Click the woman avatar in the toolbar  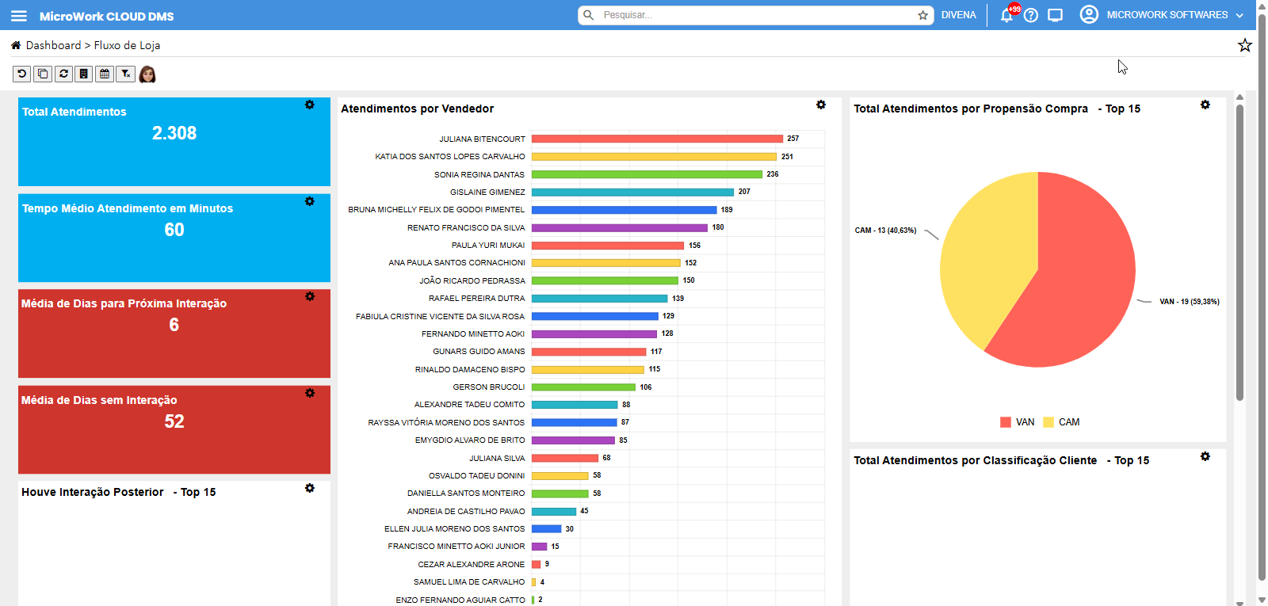click(147, 74)
